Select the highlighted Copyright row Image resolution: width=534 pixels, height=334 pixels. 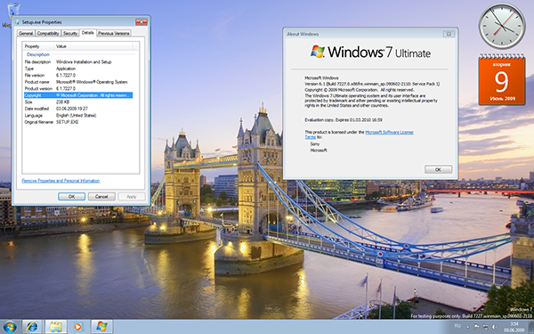tap(78, 95)
